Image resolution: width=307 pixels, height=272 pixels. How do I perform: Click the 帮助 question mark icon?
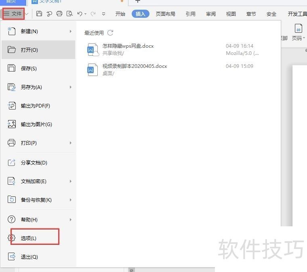pos(11,219)
